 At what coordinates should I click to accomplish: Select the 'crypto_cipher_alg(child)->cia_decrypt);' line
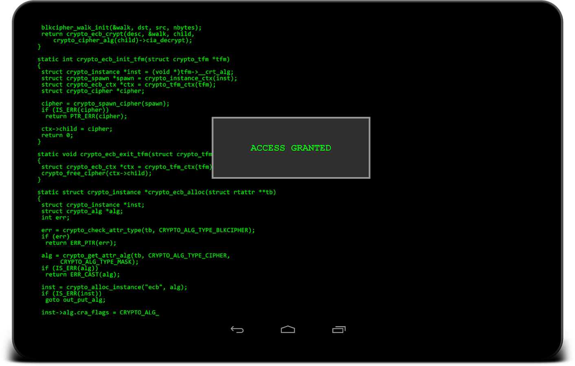point(123,41)
